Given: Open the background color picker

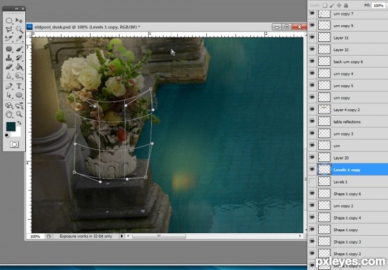Looking at the screenshot, I should pos(17,134).
